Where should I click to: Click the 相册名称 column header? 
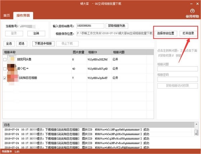(37, 52)
